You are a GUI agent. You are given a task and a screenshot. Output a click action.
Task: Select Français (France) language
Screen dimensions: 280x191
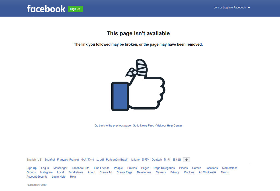[x=68, y=160]
